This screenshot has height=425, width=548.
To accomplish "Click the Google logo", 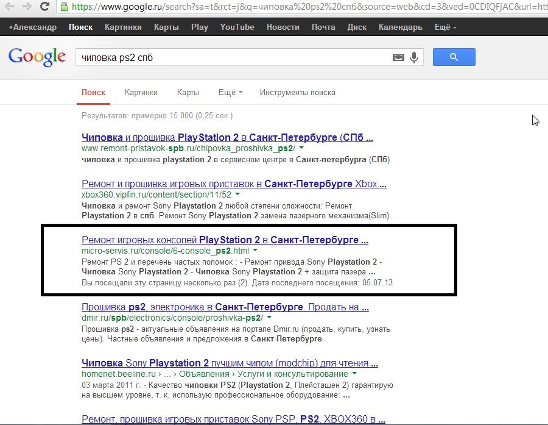I will click(x=37, y=57).
